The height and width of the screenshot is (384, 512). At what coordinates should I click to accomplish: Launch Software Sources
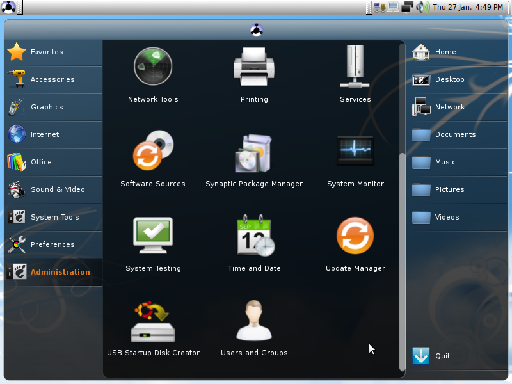pyautogui.click(x=153, y=151)
